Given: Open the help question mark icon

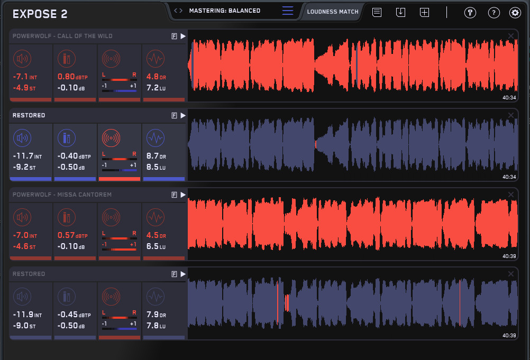Looking at the screenshot, I should [x=494, y=13].
